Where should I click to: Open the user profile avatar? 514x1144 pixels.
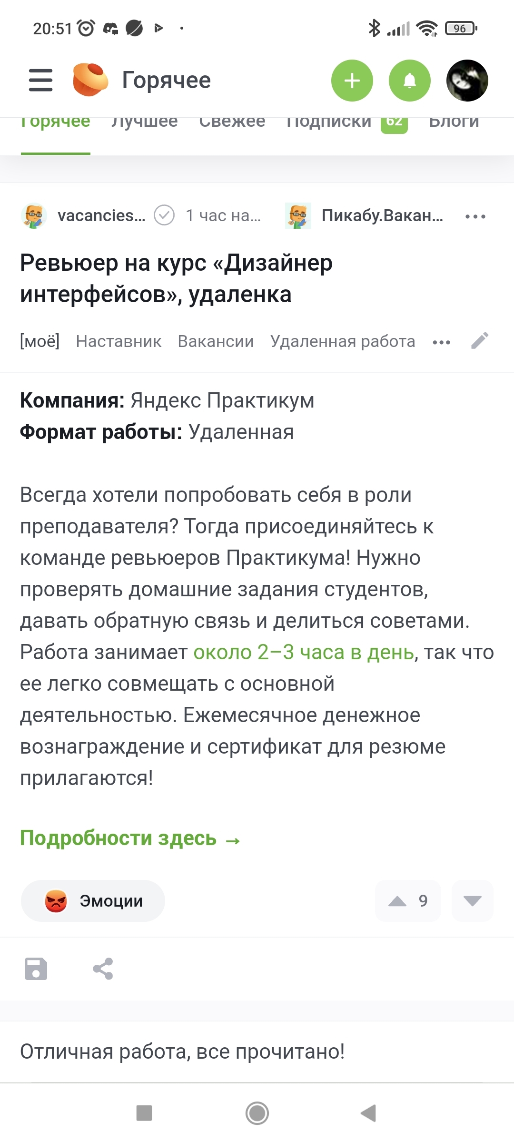pyautogui.click(x=467, y=81)
